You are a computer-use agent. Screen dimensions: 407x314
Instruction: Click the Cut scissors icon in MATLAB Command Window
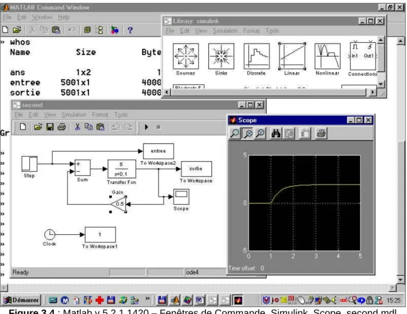tap(32, 30)
